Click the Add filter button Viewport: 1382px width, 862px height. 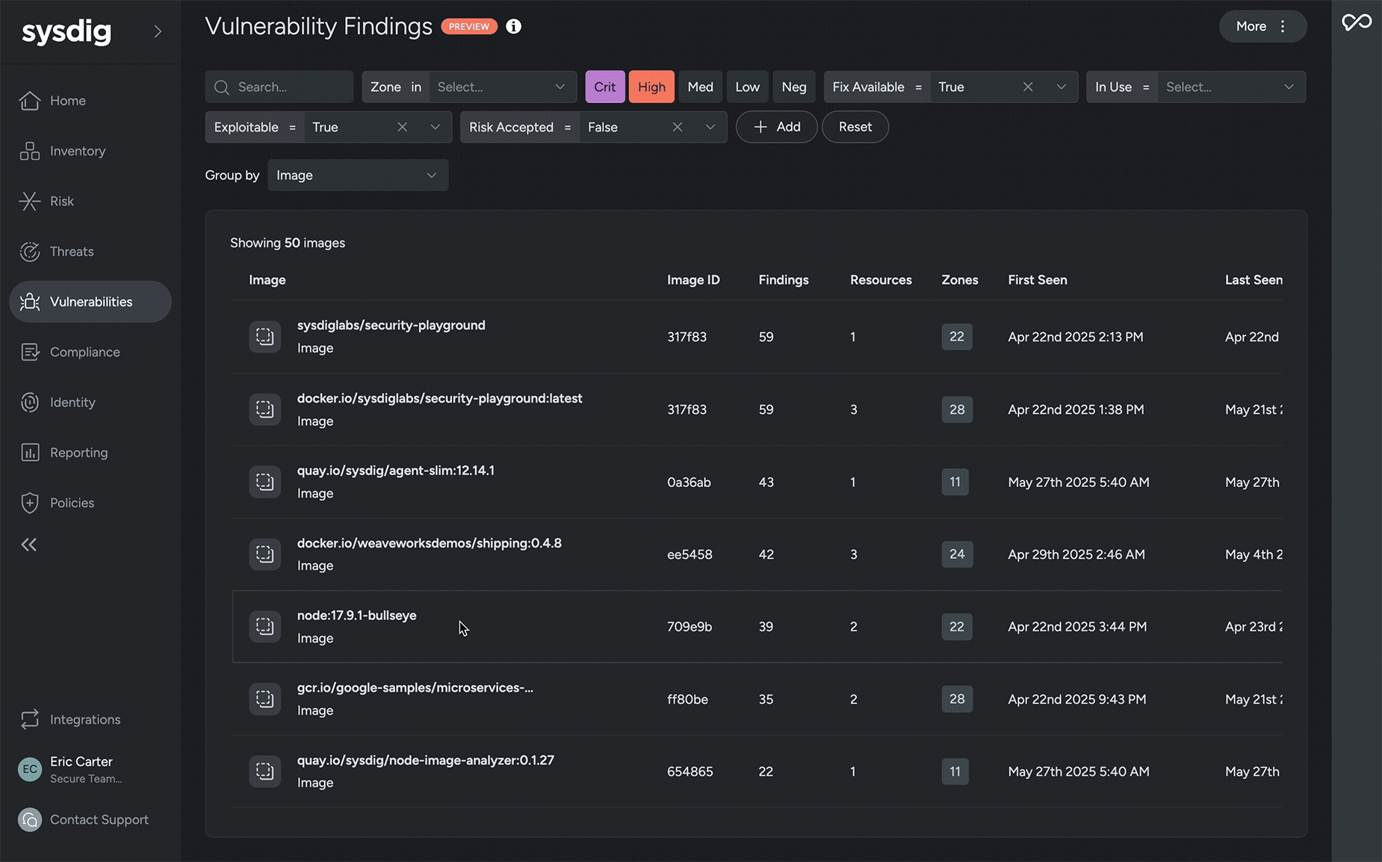[776, 127]
